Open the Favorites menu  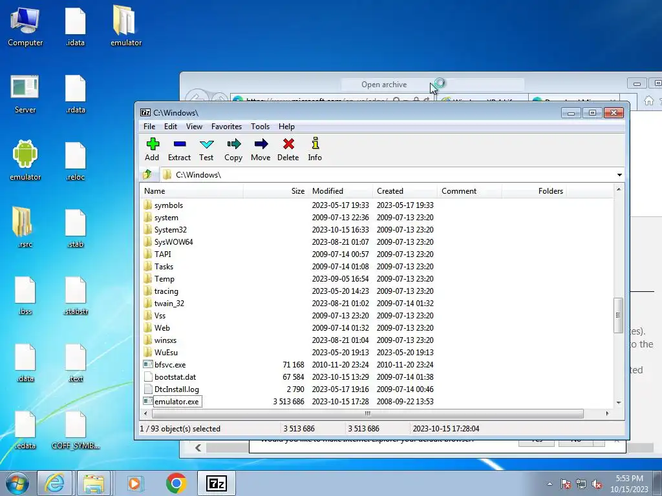[x=226, y=127]
